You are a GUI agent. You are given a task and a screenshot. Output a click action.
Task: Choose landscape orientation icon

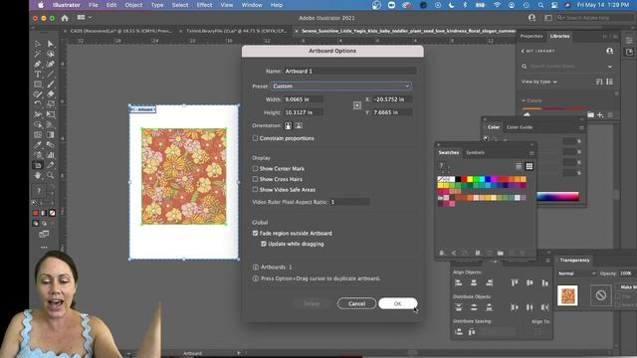pos(299,126)
